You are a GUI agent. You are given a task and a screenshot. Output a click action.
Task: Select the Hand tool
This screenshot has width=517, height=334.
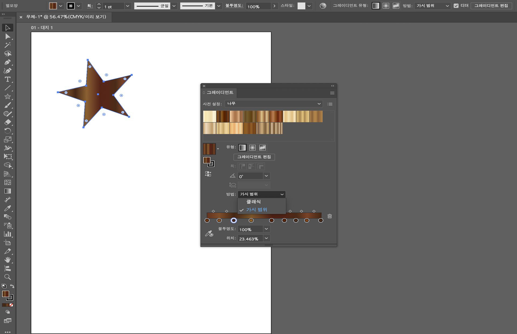coord(8,260)
